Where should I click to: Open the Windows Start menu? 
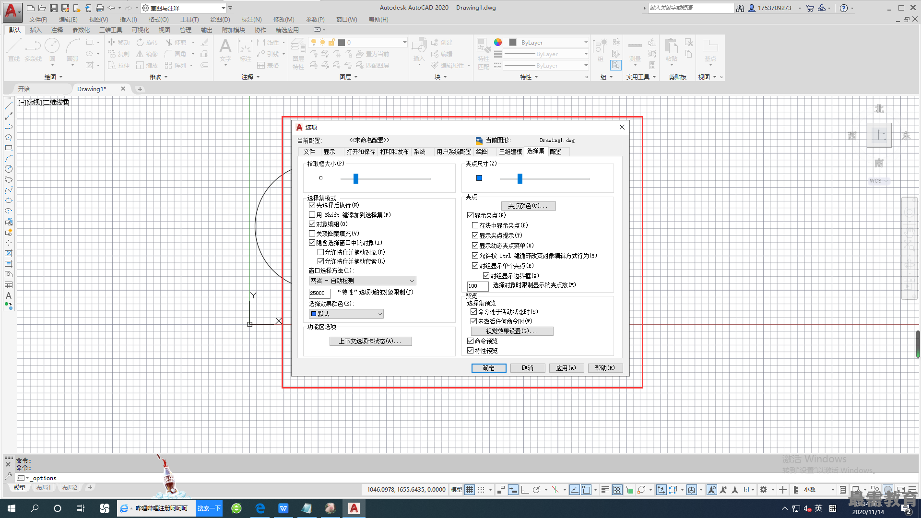pyautogui.click(x=12, y=508)
